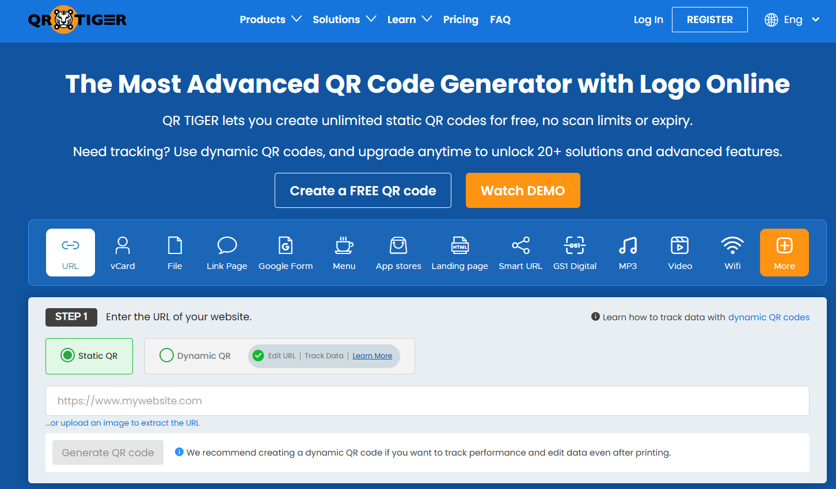Select the App stores bag icon
The image size is (836, 489).
click(x=398, y=246)
